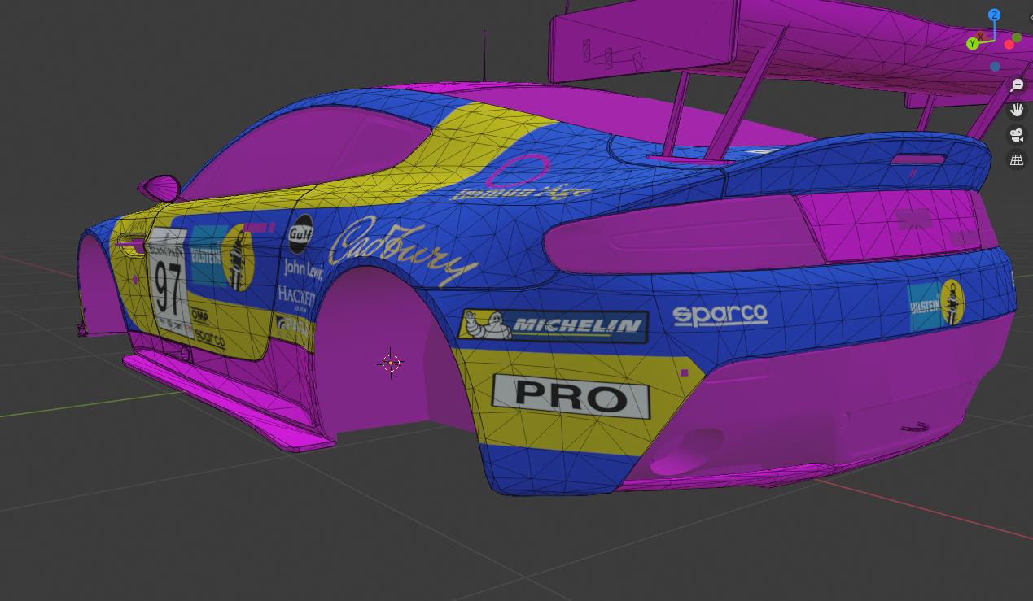This screenshot has width=1033, height=601.
Task: Switch perspective/orthographic with the grid icon
Action: (1017, 160)
